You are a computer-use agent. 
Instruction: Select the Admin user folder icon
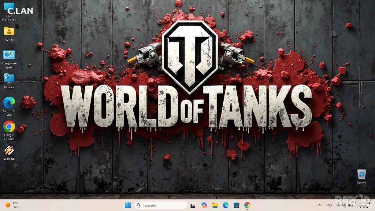[x=9, y=32]
